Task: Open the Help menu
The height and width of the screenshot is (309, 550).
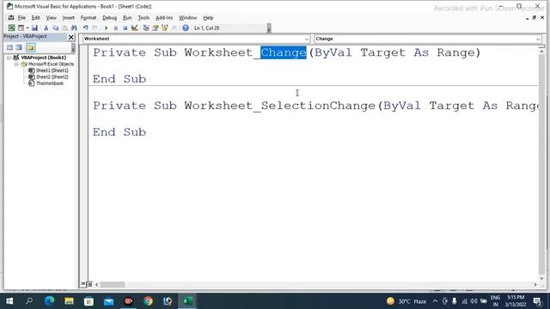Action: (x=208, y=17)
